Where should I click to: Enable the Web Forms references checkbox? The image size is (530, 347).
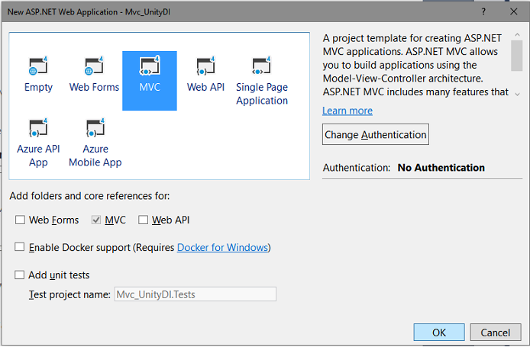click(20, 220)
